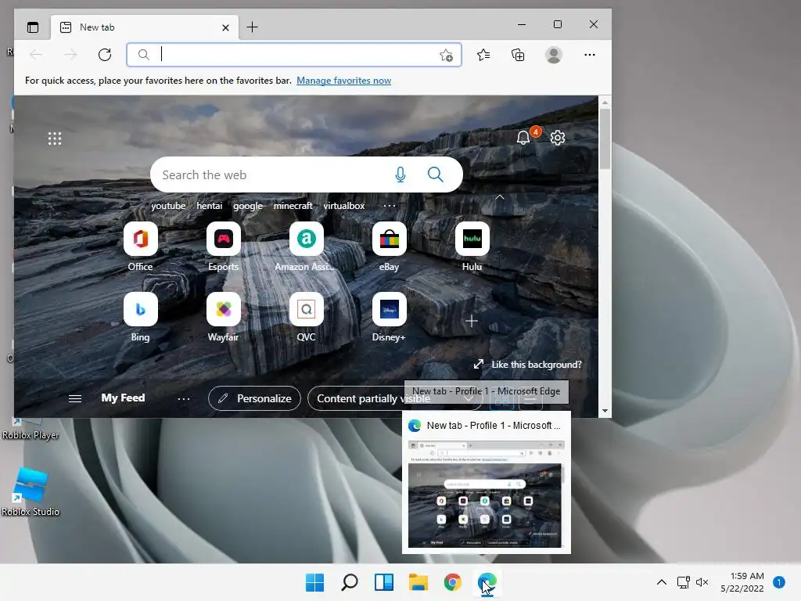Open feed more options ellipsis

pos(184,398)
